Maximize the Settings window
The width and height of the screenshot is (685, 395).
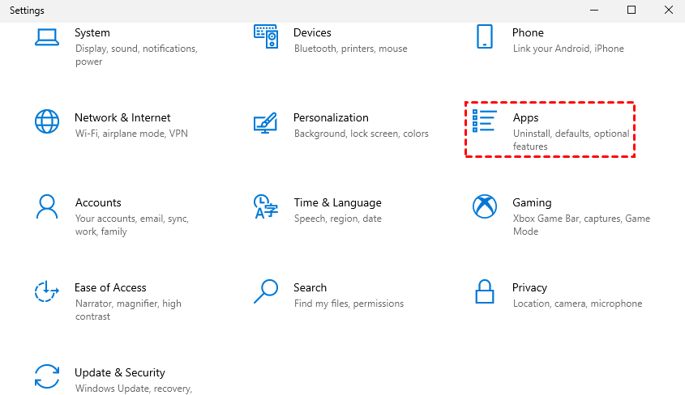click(631, 11)
